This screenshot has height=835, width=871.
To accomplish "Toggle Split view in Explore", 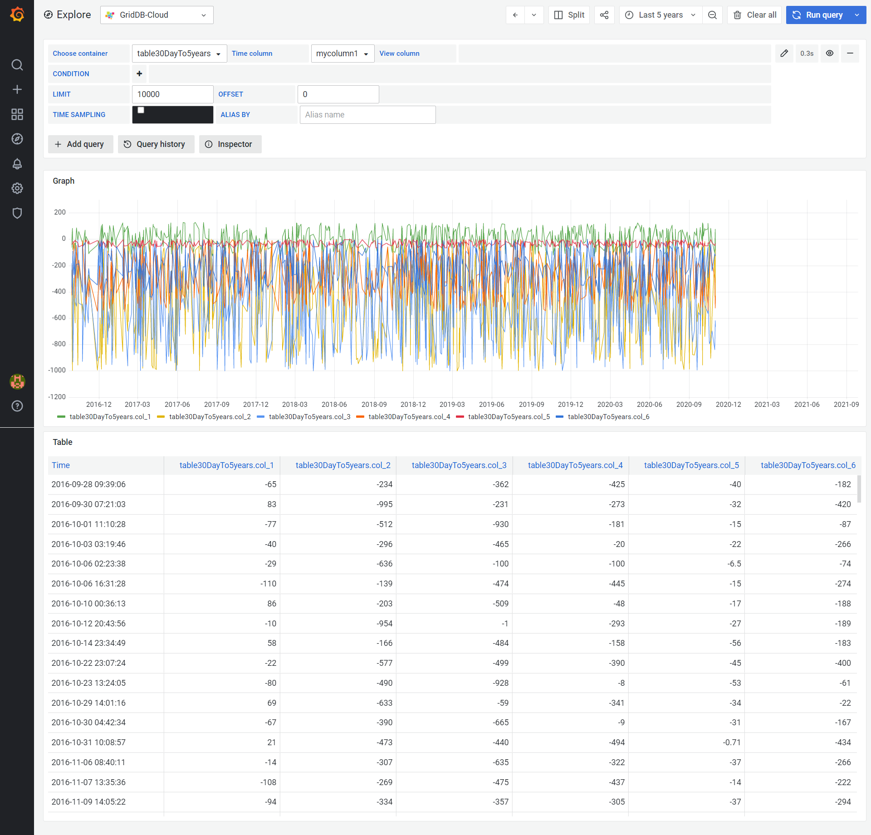I will click(569, 15).
